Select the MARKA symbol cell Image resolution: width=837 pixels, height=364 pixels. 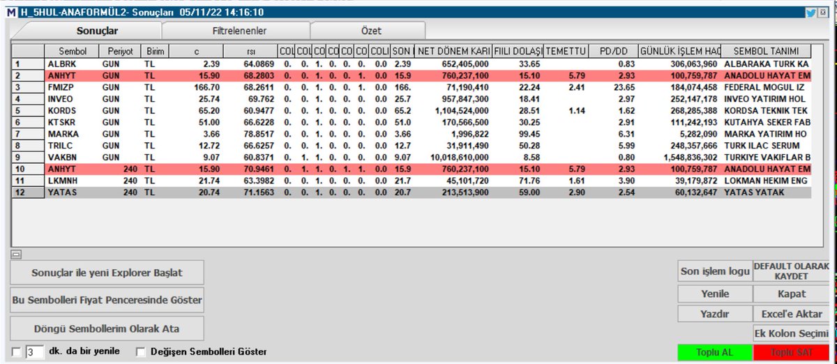coord(72,133)
